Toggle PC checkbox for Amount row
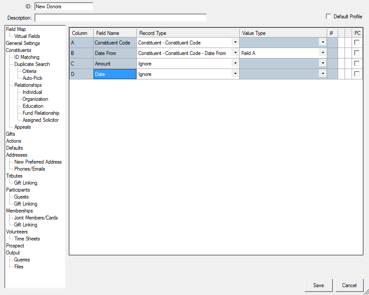 click(357, 63)
